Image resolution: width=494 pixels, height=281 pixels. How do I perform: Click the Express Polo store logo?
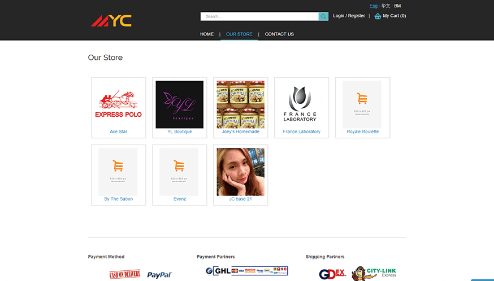coord(118,104)
